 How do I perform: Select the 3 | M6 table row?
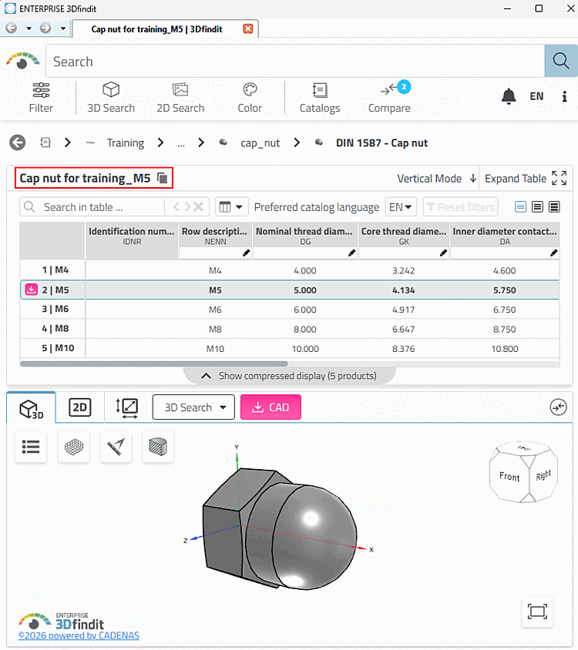coord(290,310)
